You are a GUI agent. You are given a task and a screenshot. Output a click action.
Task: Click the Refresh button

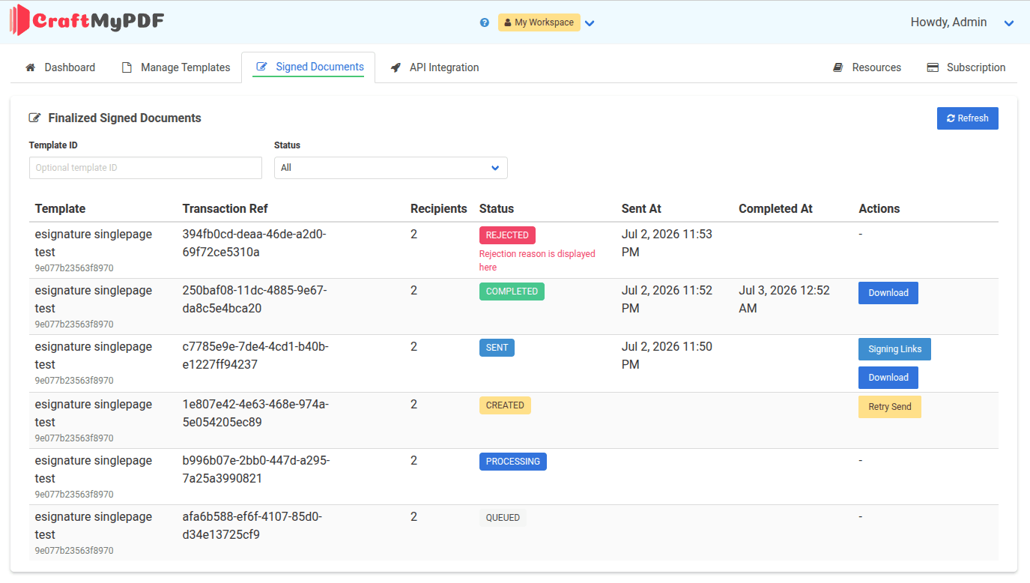[968, 118]
